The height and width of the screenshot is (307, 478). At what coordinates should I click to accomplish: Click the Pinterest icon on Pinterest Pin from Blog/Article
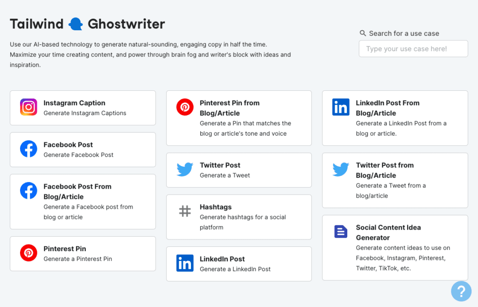pos(185,107)
